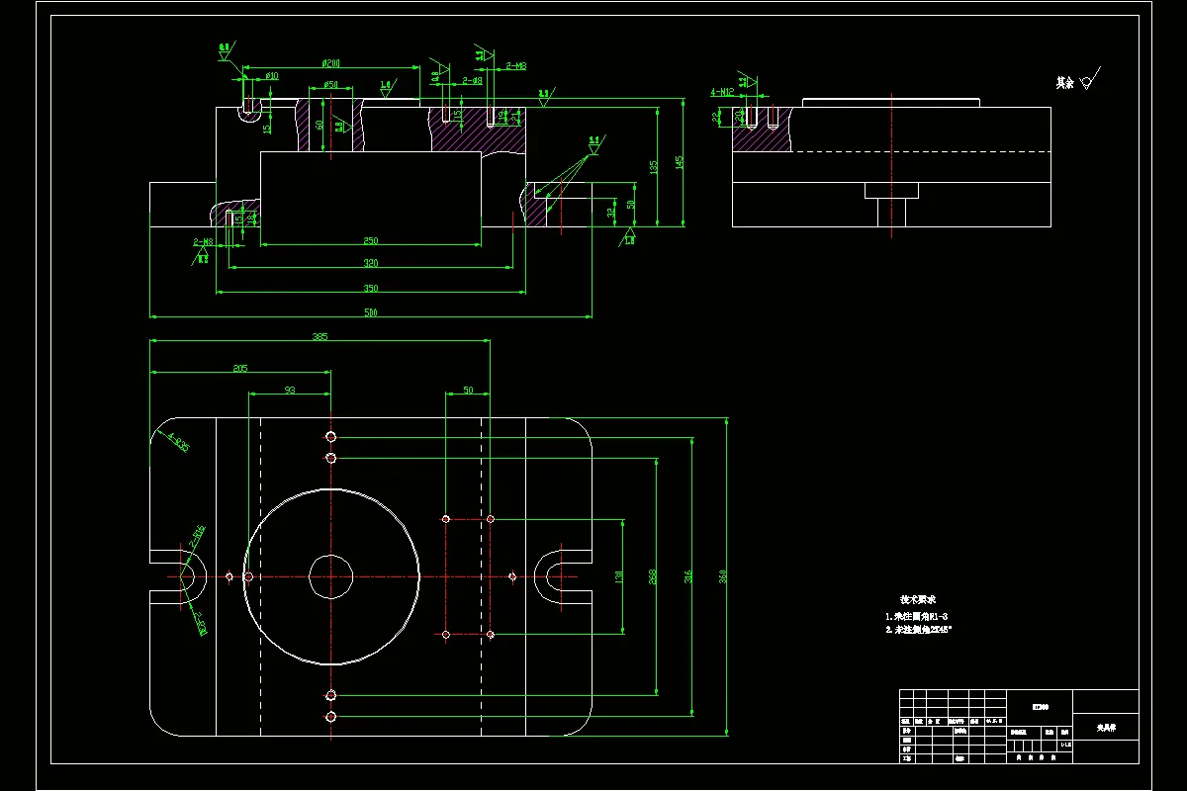Click the 4-M12 thread callout in side view
This screenshot has width=1187, height=791.
[x=722, y=91]
